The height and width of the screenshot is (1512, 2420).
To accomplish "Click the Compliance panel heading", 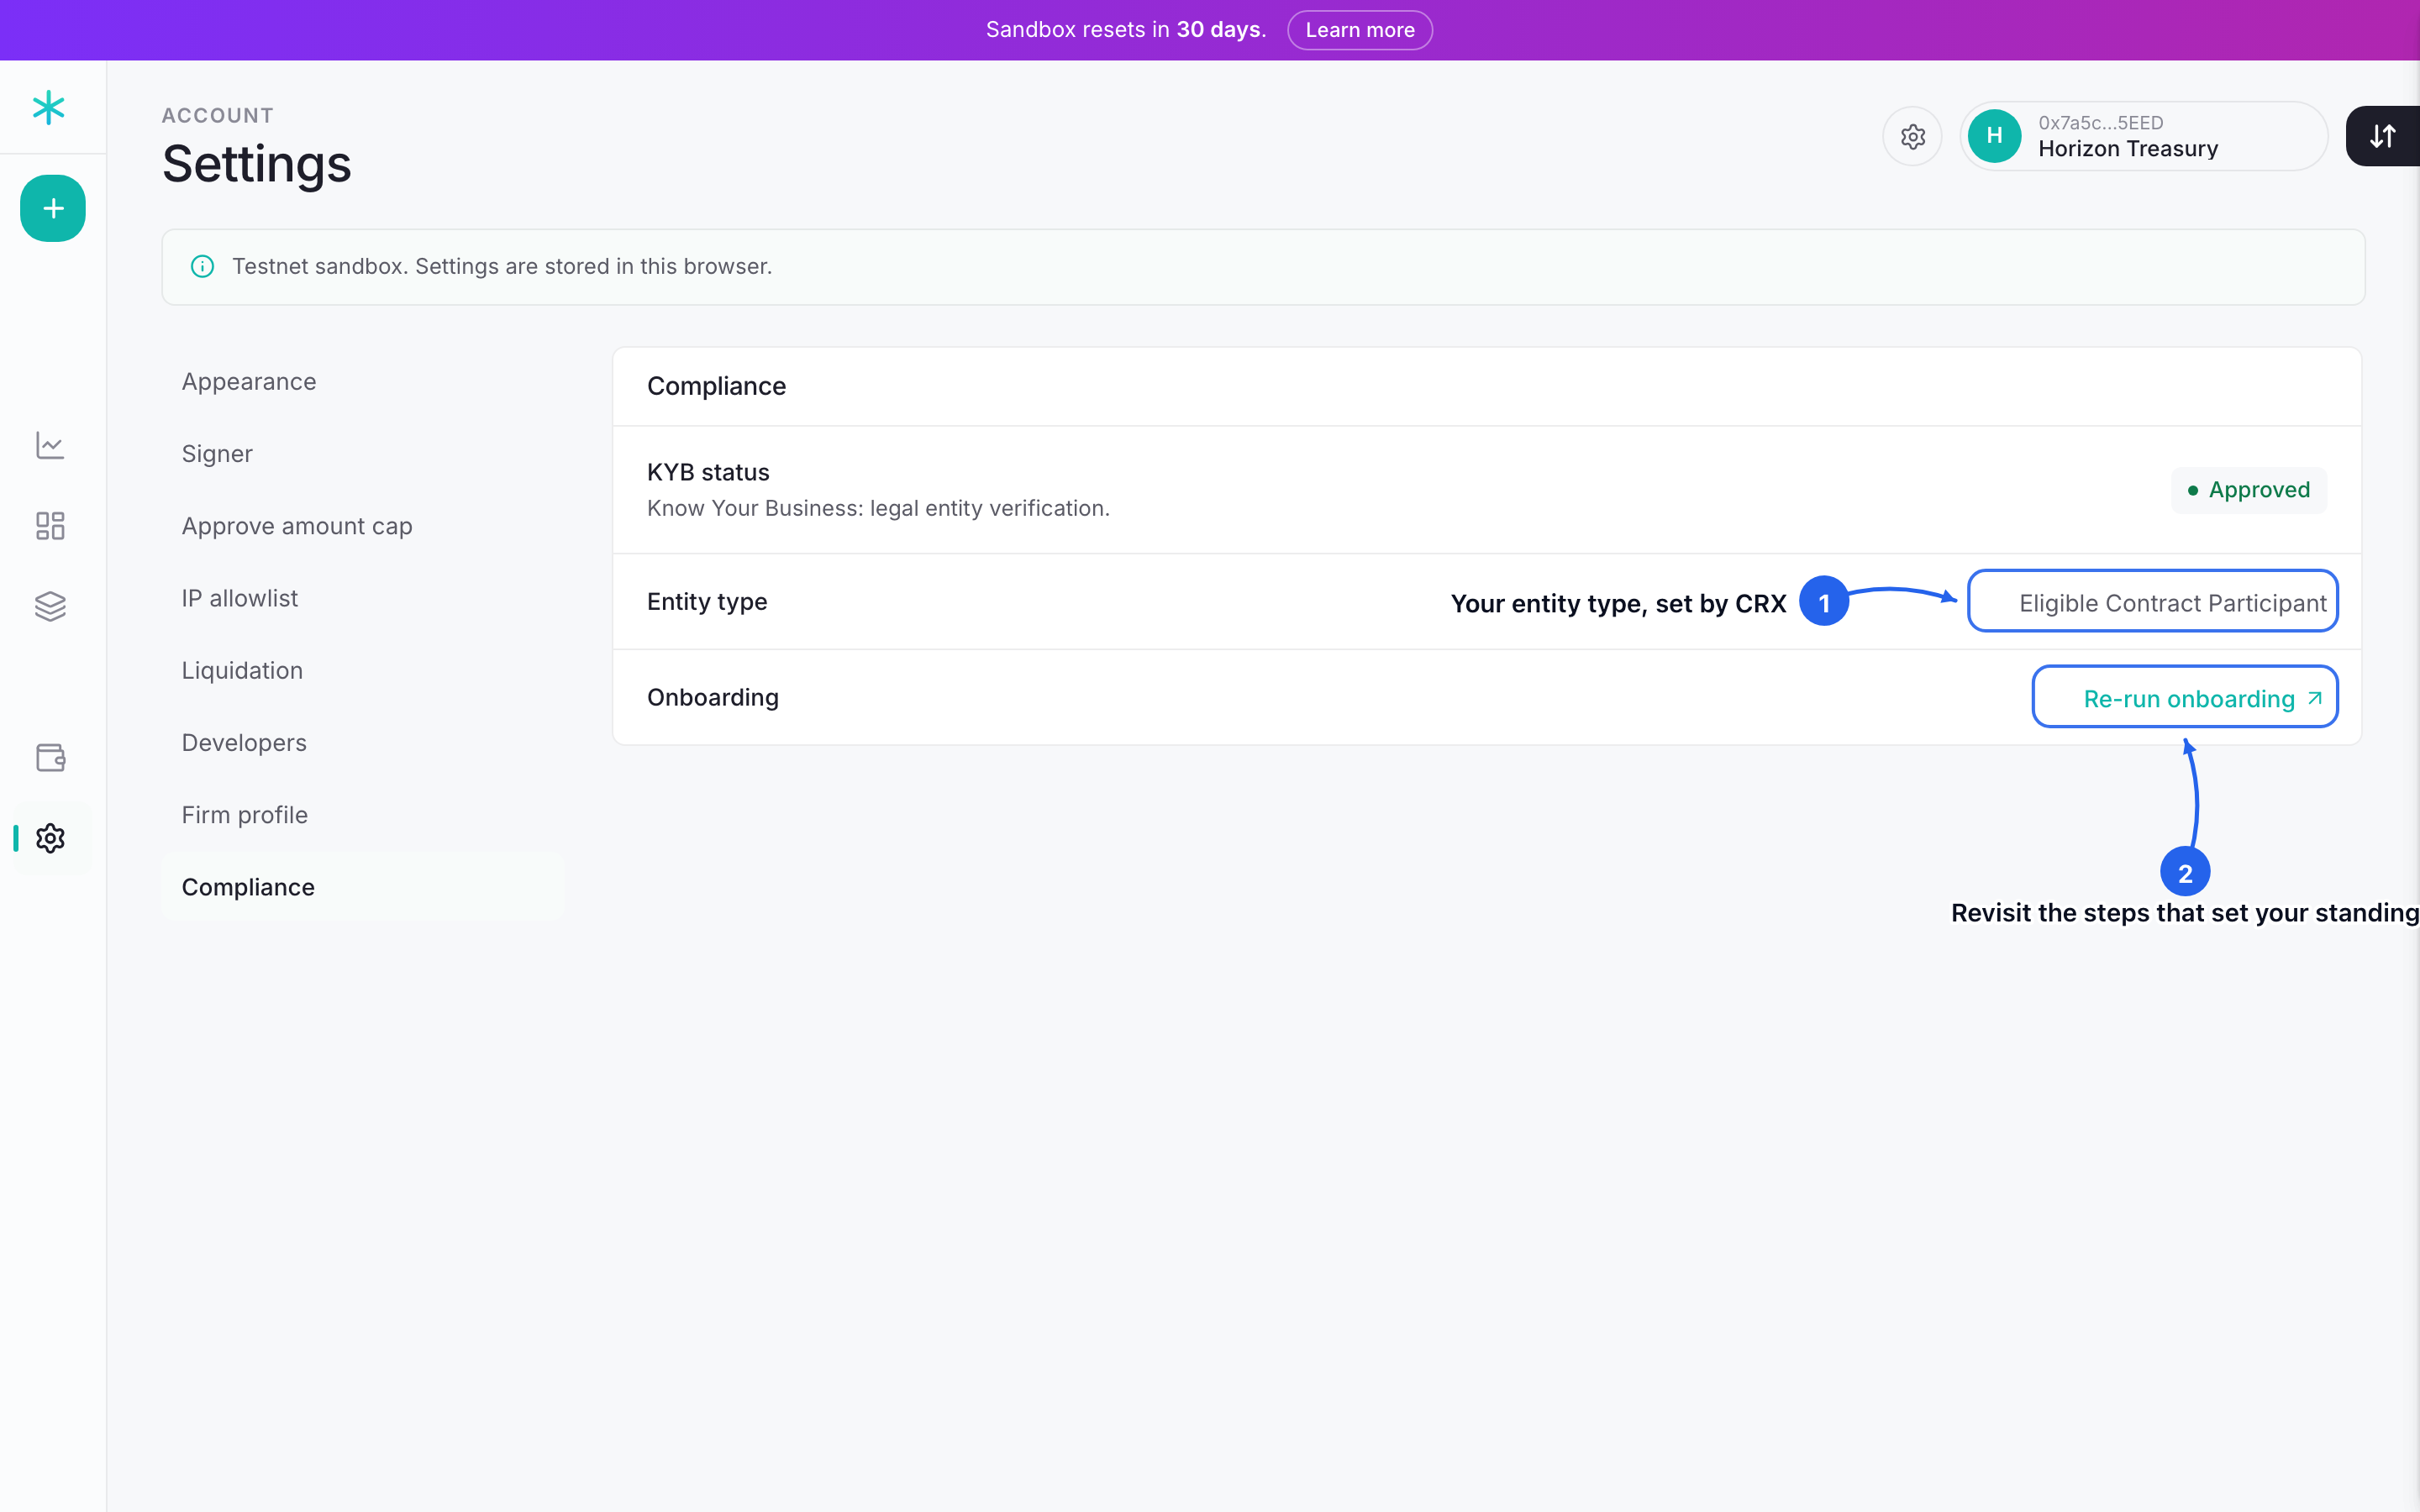I will pyautogui.click(x=716, y=386).
